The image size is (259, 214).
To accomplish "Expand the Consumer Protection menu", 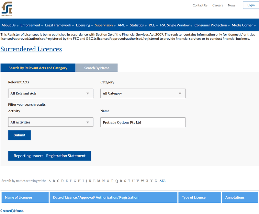I will pos(212,25).
